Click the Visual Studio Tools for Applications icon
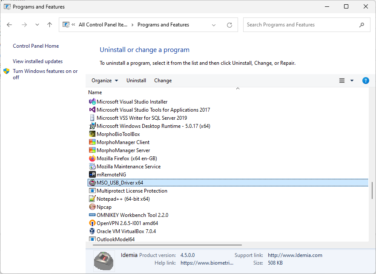The height and width of the screenshot is (274, 376). (x=92, y=110)
